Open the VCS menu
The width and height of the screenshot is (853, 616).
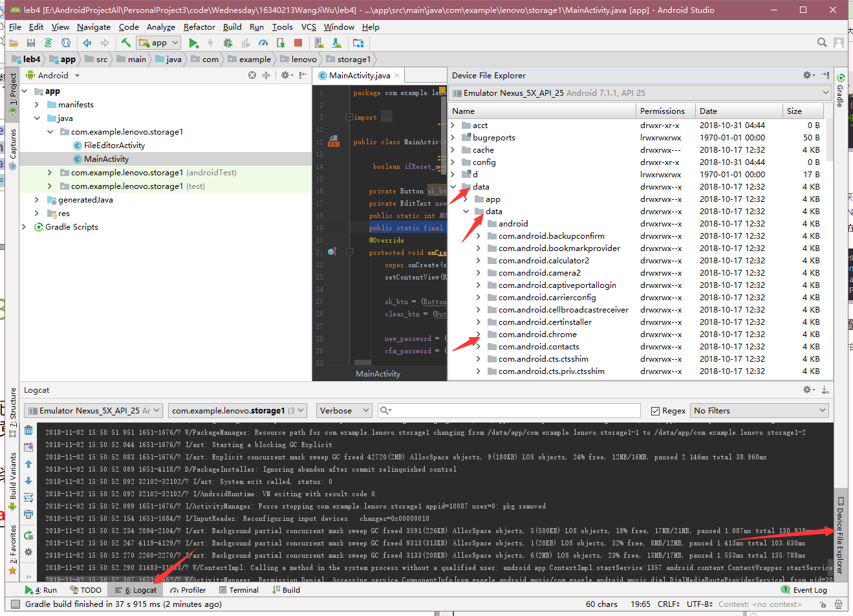click(x=308, y=27)
